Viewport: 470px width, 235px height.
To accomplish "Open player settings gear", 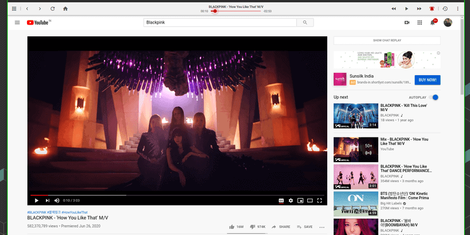I will [x=291, y=200].
